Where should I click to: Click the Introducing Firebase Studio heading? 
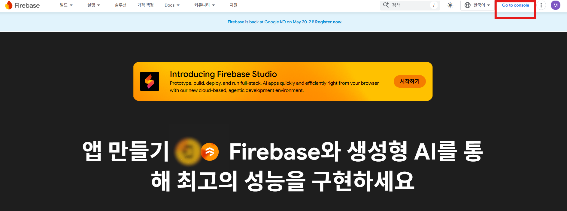[223, 74]
